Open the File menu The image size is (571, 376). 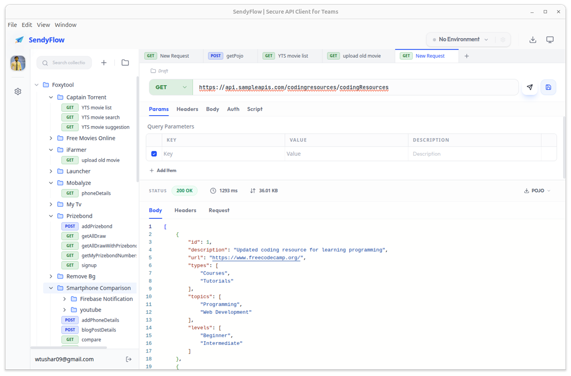click(x=12, y=25)
